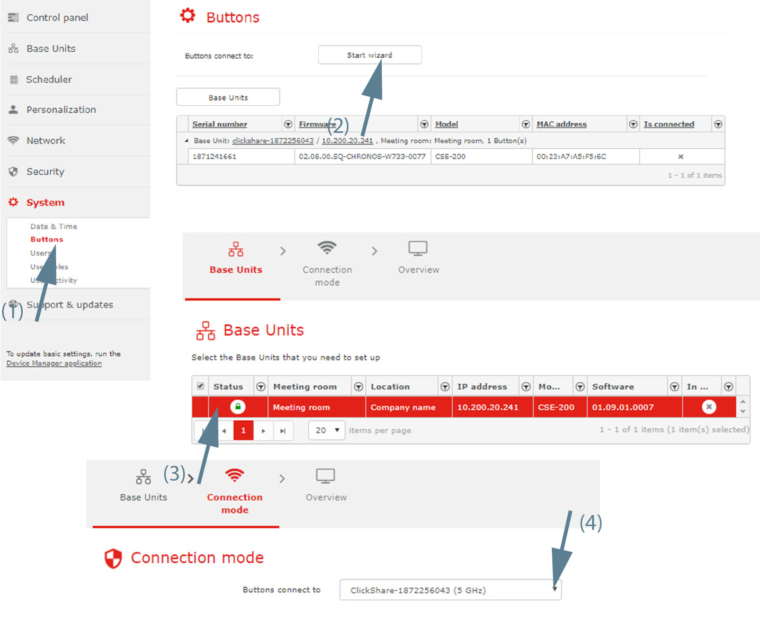Select the MAC address 00:23:A7:A5:F5:6C cell
760x640 pixels.
coord(586,157)
